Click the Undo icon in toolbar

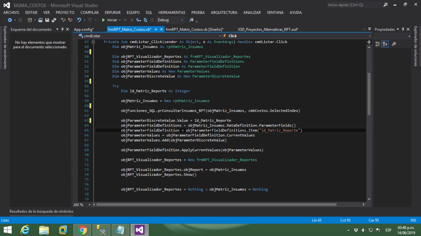coord(79,20)
